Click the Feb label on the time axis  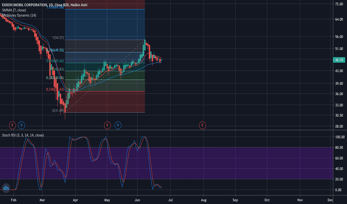click(x=14, y=200)
